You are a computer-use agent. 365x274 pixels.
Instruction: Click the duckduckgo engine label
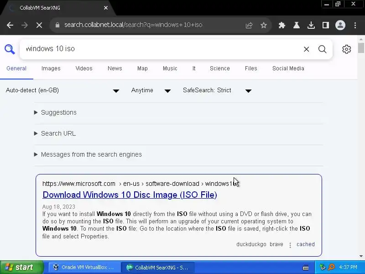(251, 244)
